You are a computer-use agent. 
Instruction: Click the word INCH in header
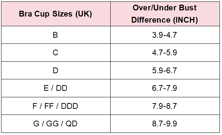tap(186, 20)
